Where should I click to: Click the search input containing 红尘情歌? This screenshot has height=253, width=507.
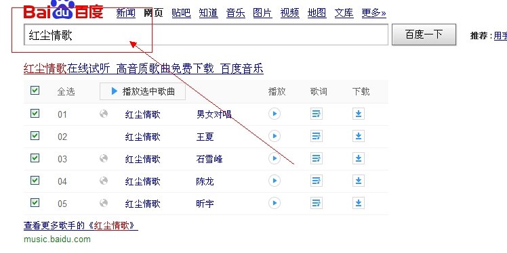coord(206,34)
